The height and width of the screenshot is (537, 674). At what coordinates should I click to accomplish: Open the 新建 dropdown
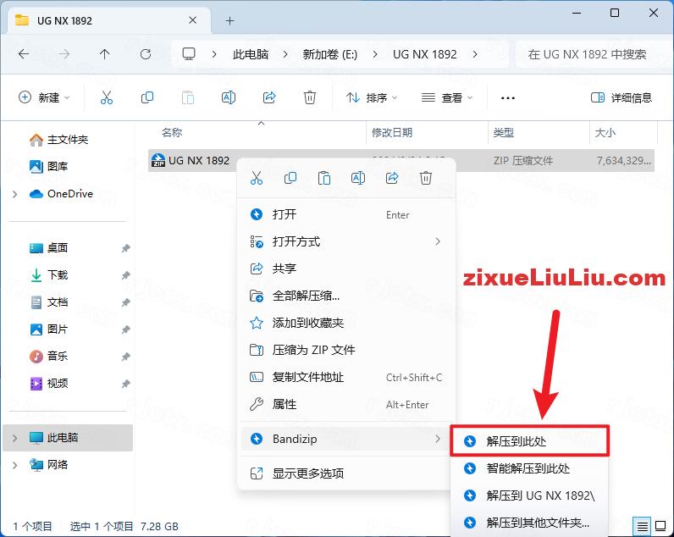tap(44, 97)
